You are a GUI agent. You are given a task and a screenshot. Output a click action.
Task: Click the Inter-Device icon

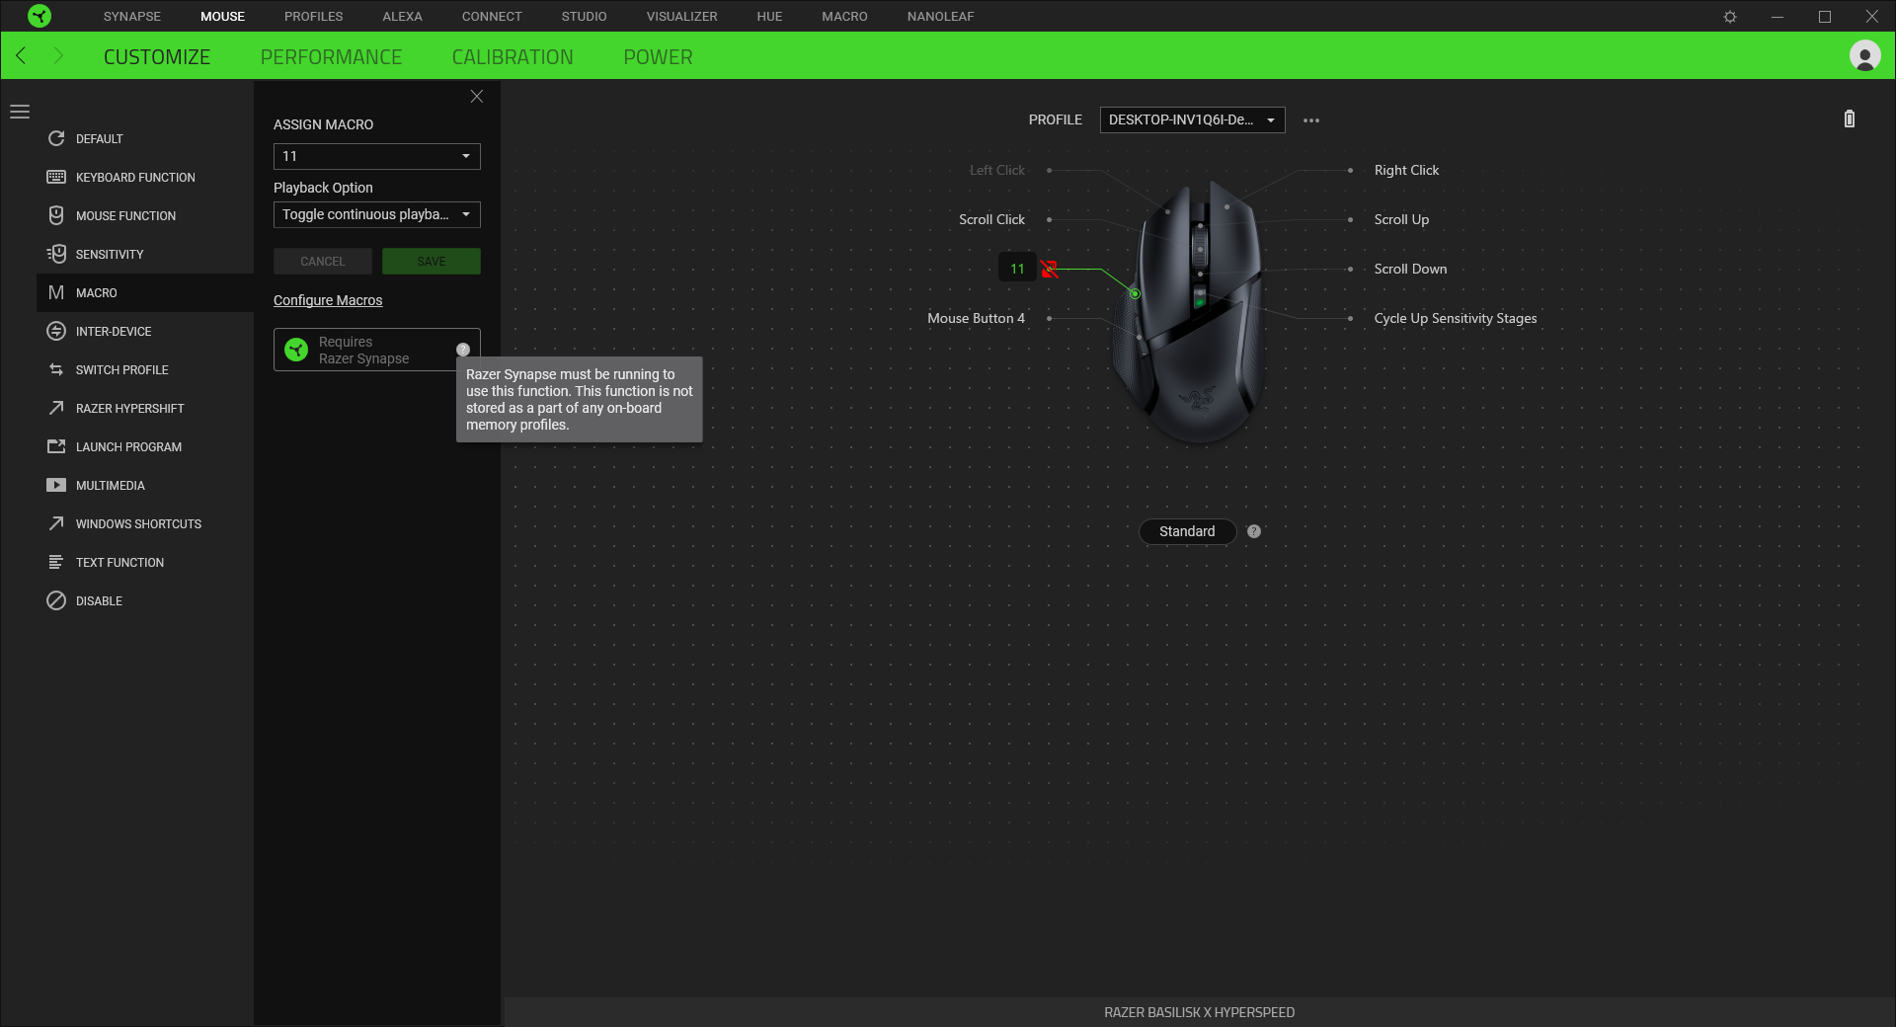[x=56, y=331]
